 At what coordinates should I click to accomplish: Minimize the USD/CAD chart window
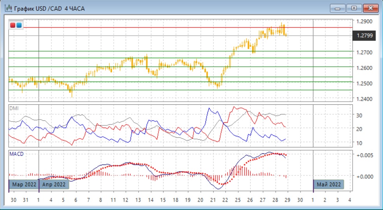tap(337, 8)
